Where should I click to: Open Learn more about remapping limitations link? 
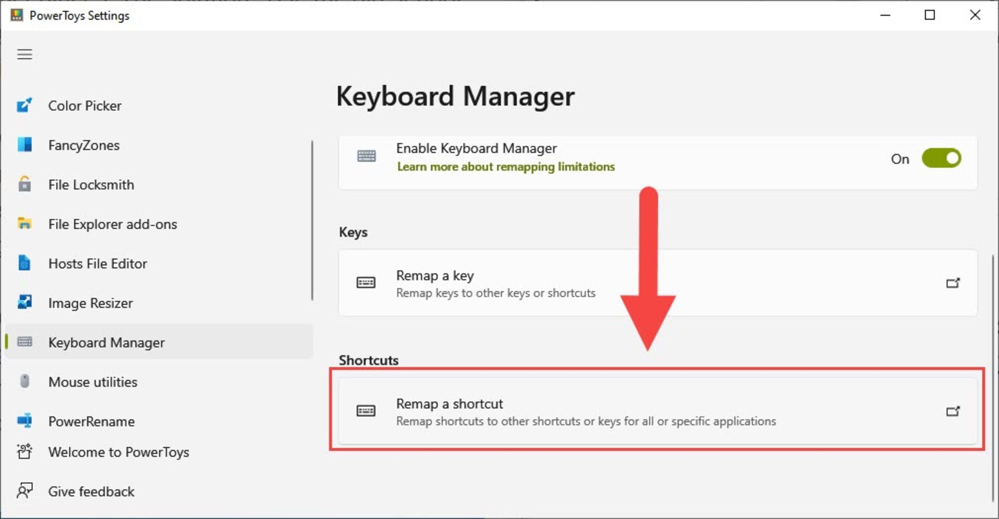(x=505, y=167)
